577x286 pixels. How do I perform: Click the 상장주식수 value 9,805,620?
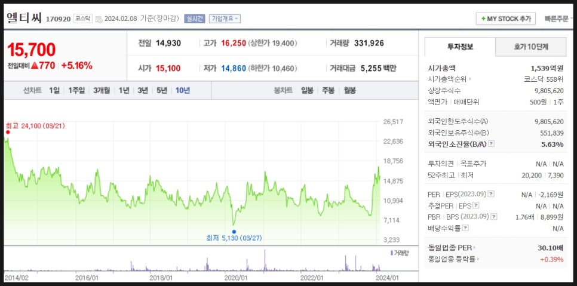[x=549, y=90]
